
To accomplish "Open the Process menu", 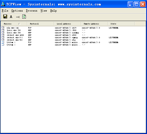I will 31,11.
